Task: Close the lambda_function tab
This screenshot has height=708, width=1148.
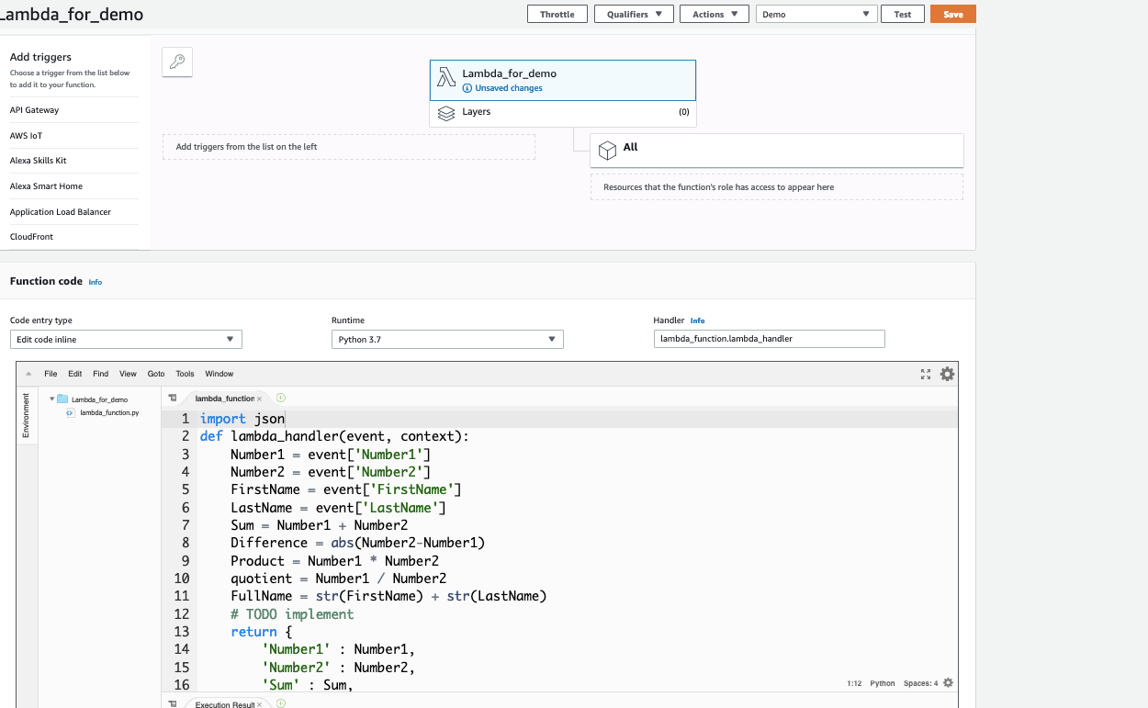Action: (260, 399)
